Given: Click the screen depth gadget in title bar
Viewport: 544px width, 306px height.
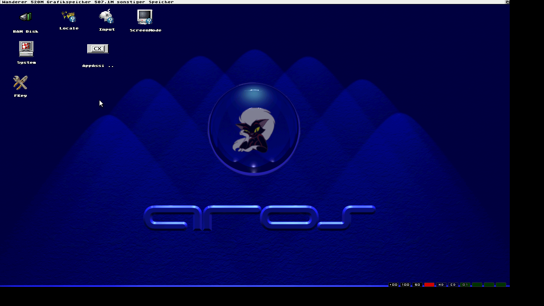Looking at the screenshot, I should [507, 2].
